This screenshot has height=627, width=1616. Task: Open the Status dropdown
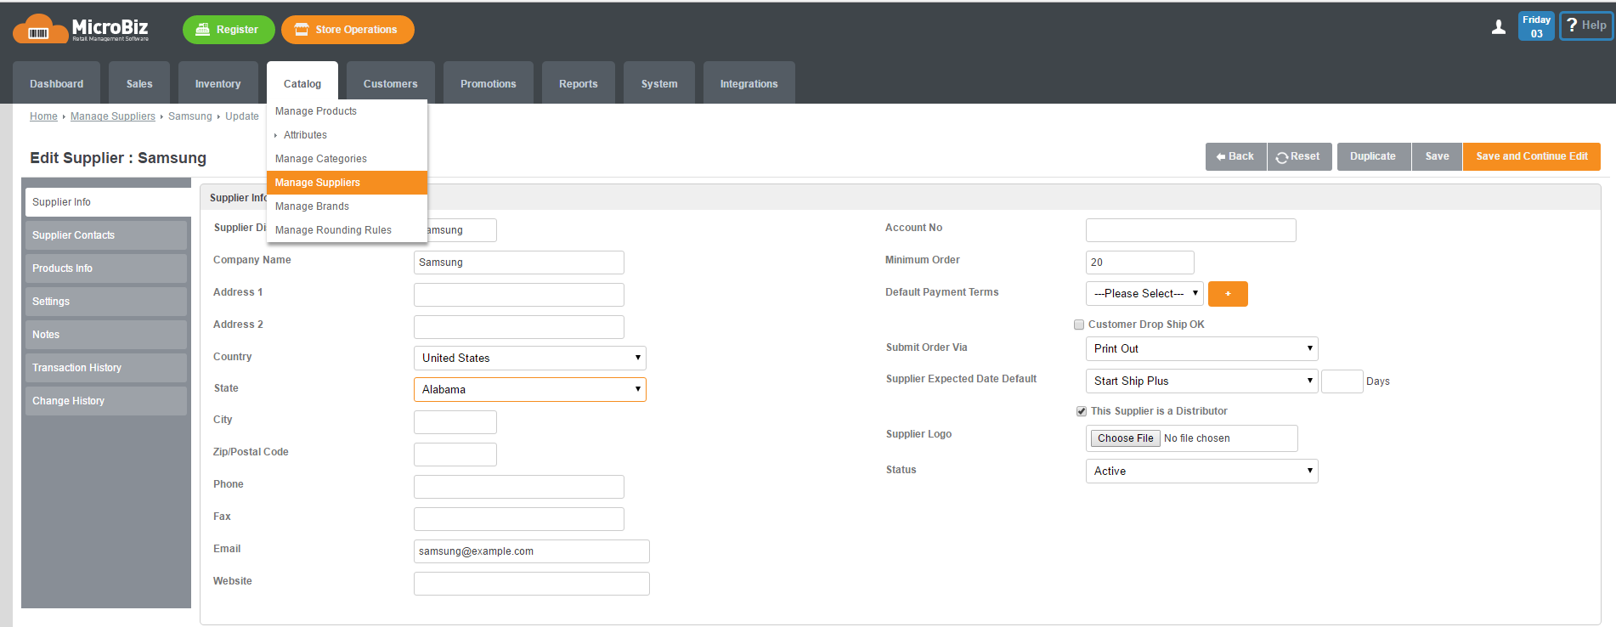coord(1202,471)
